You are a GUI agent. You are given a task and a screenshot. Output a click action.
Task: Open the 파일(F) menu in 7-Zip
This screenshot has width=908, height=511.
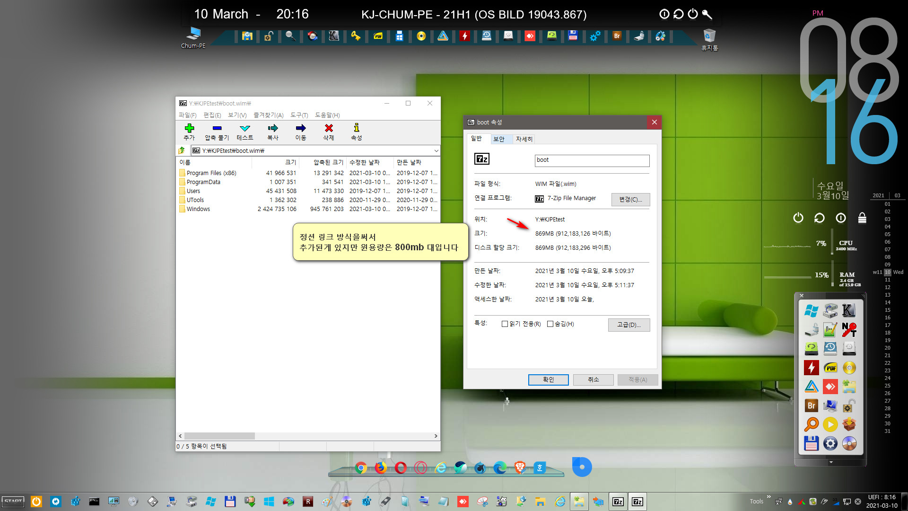coord(187,115)
